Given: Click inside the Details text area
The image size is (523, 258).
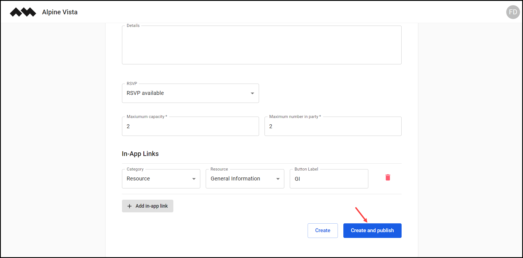Looking at the screenshot, I should 261,45.
